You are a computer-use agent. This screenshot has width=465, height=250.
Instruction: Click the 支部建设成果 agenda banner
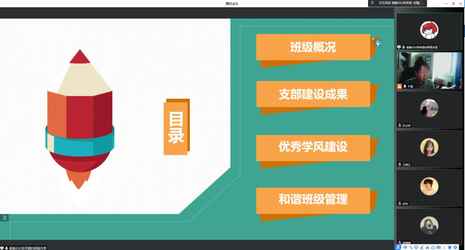313,94
